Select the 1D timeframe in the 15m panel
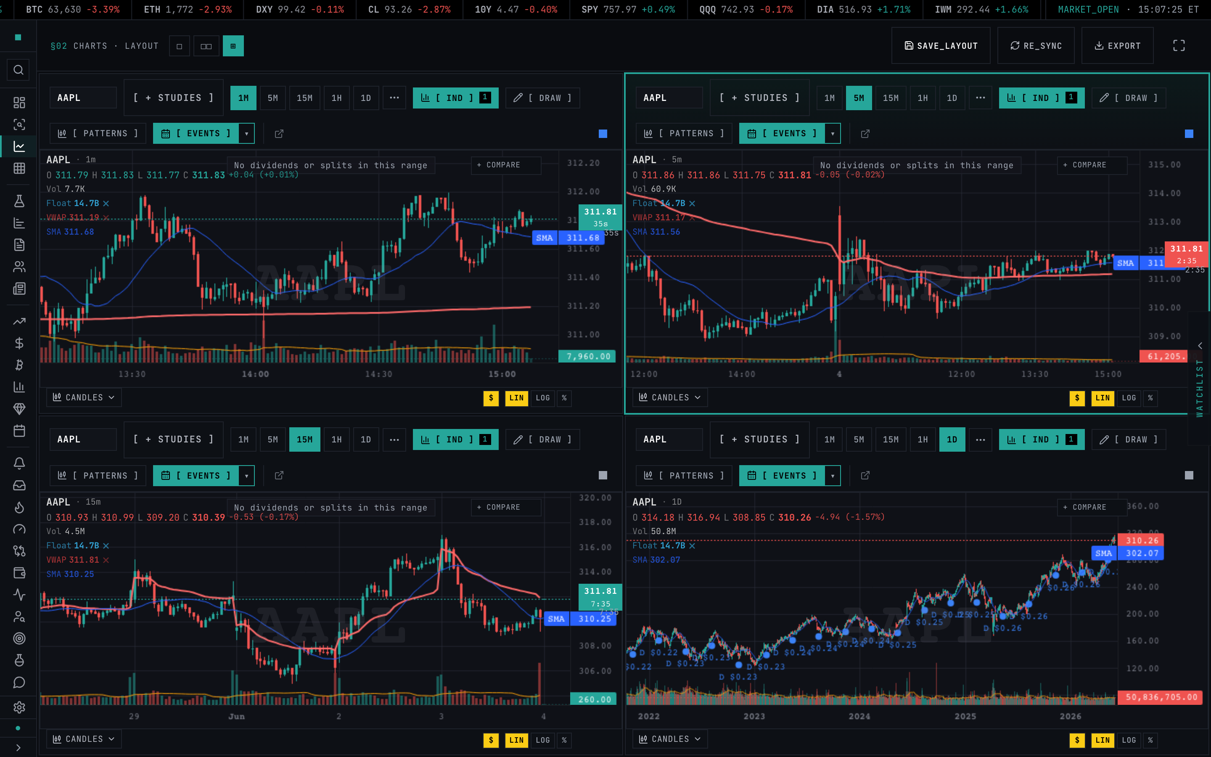This screenshot has height=757, width=1211. pyautogui.click(x=366, y=439)
